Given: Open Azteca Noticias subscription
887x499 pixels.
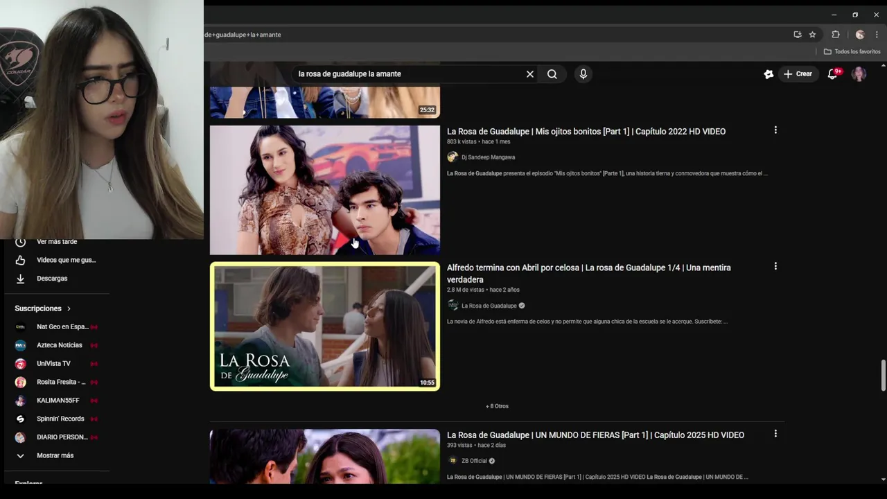Looking at the screenshot, I should click(55, 345).
